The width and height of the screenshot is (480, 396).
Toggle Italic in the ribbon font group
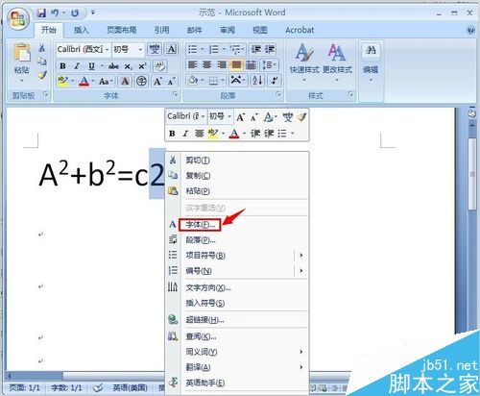click(77, 66)
